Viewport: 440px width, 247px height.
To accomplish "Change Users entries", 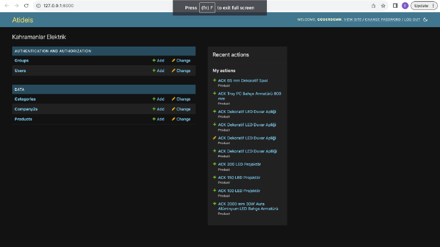I will (x=181, y=70).
